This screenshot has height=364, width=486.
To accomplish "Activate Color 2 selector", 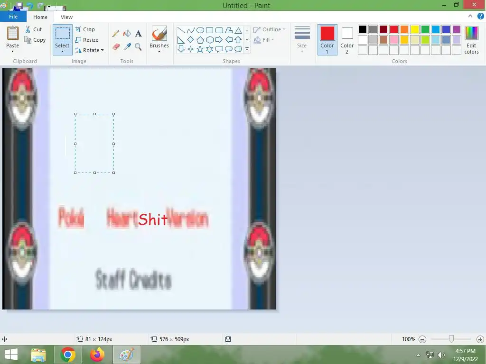I will pos(347,40).
